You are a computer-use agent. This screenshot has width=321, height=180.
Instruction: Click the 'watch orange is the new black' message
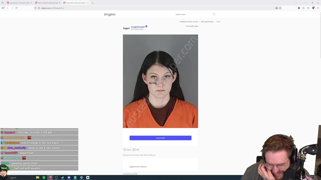coord(40,143)
